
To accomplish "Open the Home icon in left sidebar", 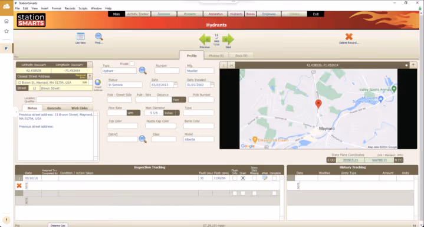I will [6, 21].
